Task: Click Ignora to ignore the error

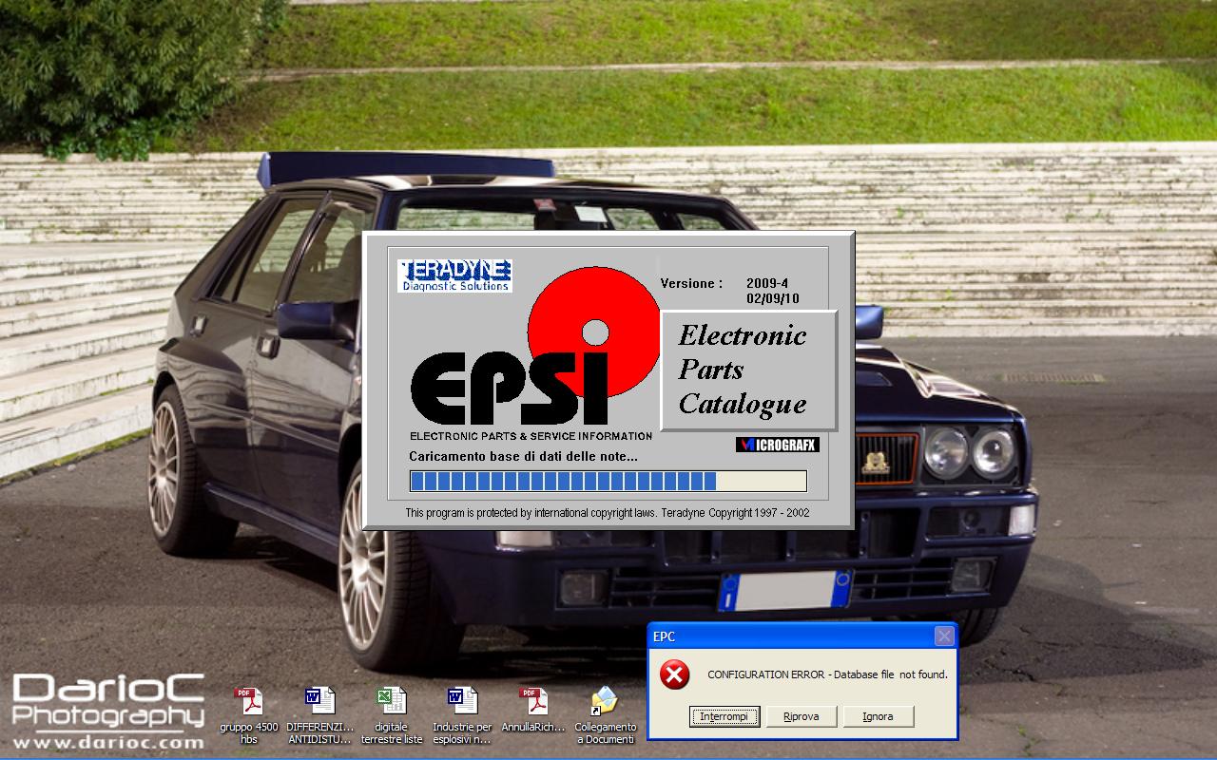Action: point(879,716)
